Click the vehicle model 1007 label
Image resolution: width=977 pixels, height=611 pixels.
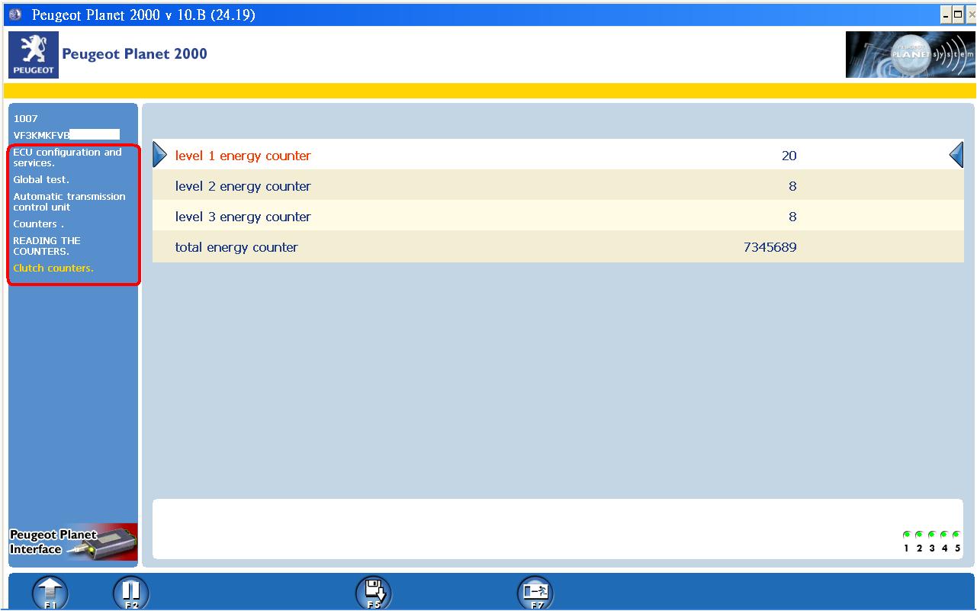click(x=25, y=118)
